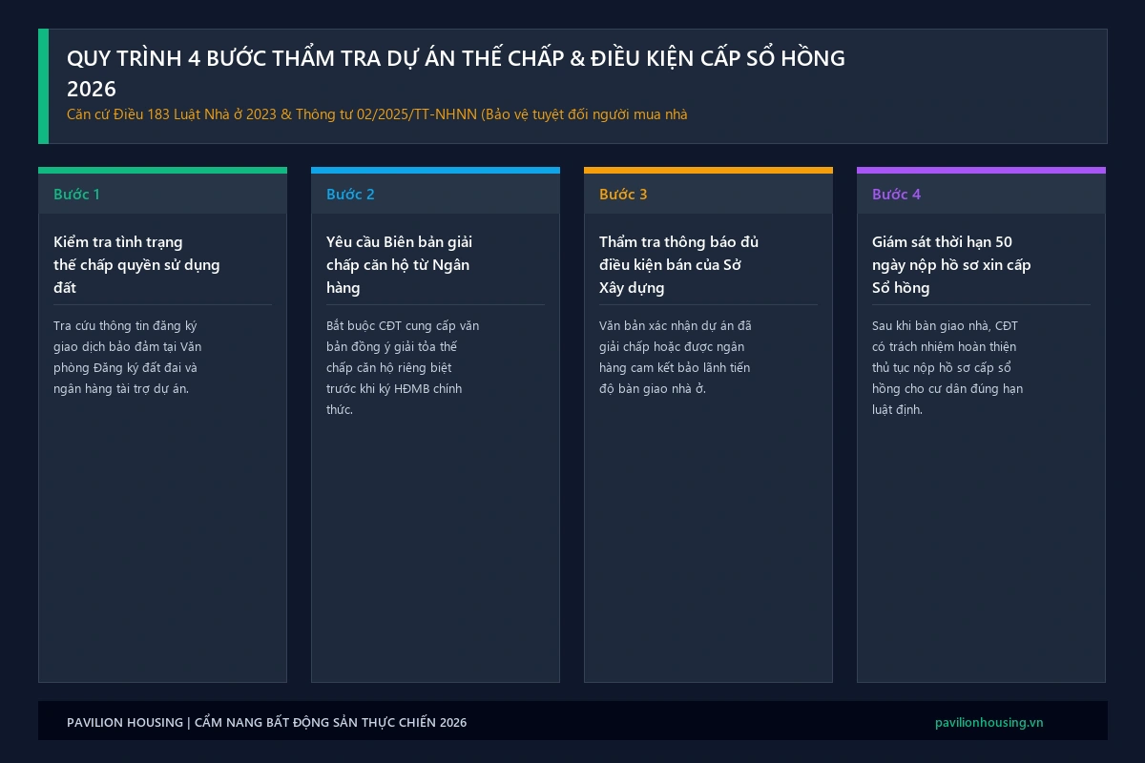Viewport: 1145px width, 763px height.
Task: Click heading 'Yêu cầu Biên bản giải chấp căn hộ'
Action: [x=399, y=264]
